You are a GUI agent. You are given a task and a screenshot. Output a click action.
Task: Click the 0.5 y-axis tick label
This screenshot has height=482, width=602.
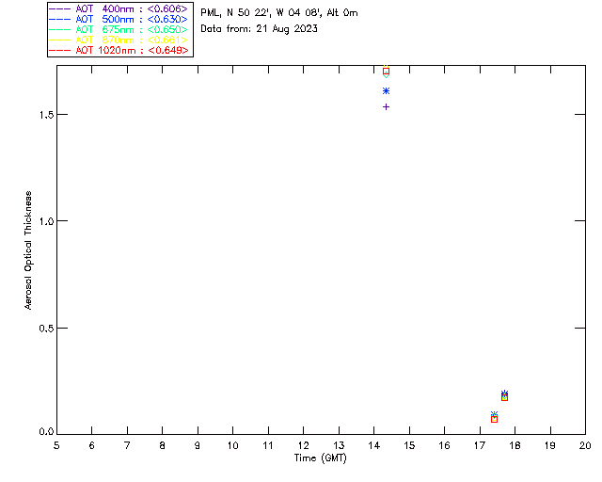tap(46, 329)
